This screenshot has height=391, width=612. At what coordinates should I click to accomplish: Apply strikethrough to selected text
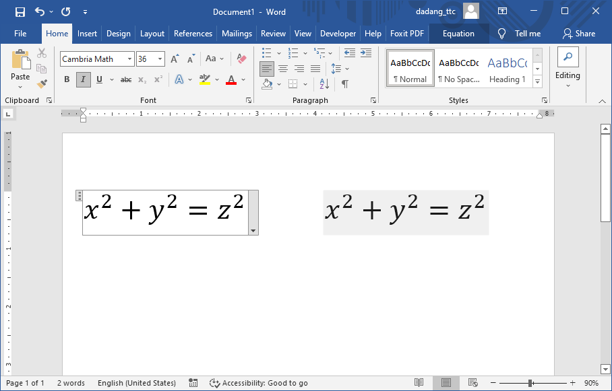pyautogui.click(x=126, y=79)
